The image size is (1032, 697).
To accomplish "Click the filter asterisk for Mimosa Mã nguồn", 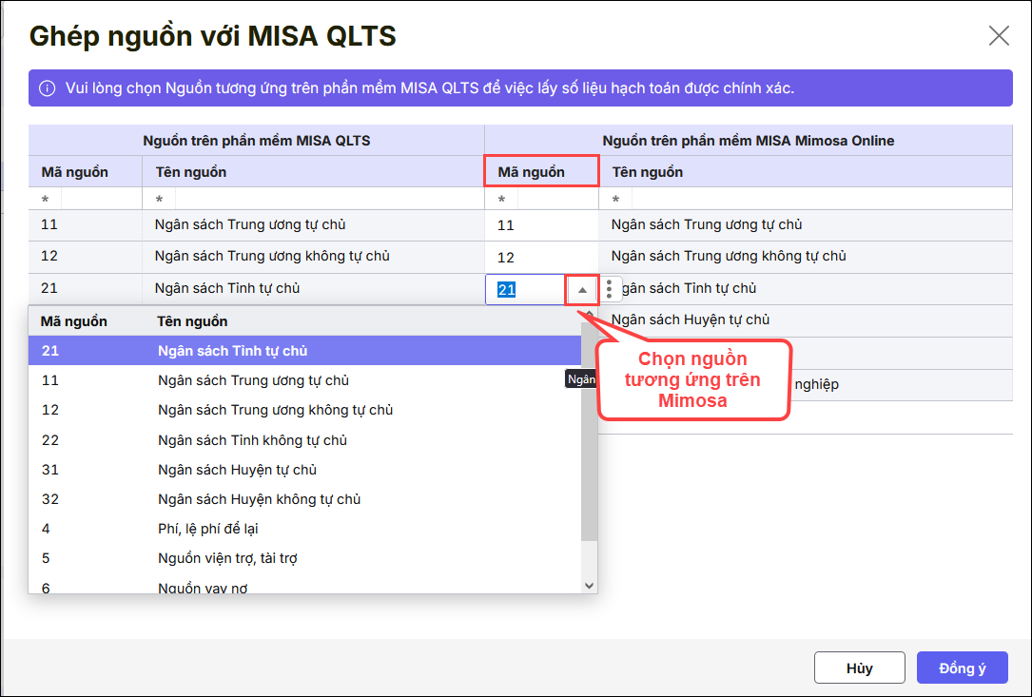I will [501, 200].
